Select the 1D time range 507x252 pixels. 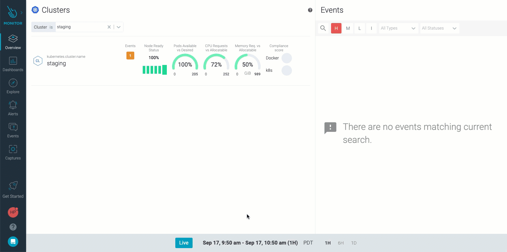pos(354,243)
